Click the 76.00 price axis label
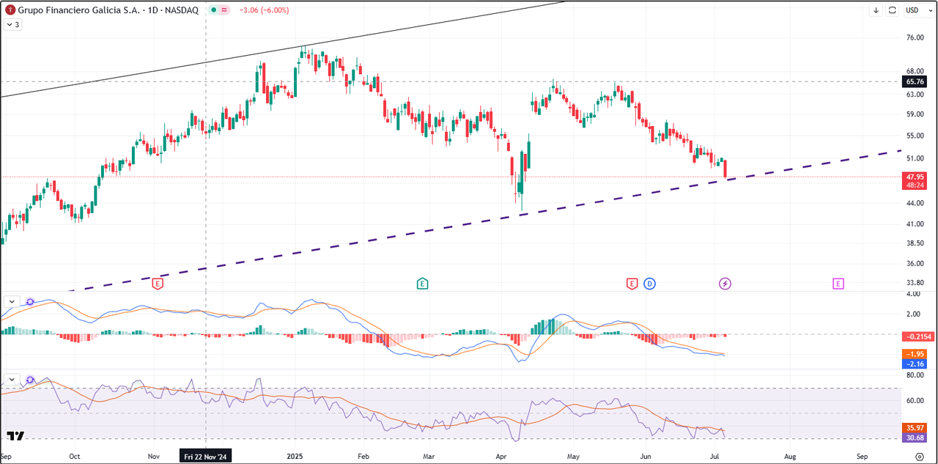This screenshot has height=464, width=938. coord(915,38)
